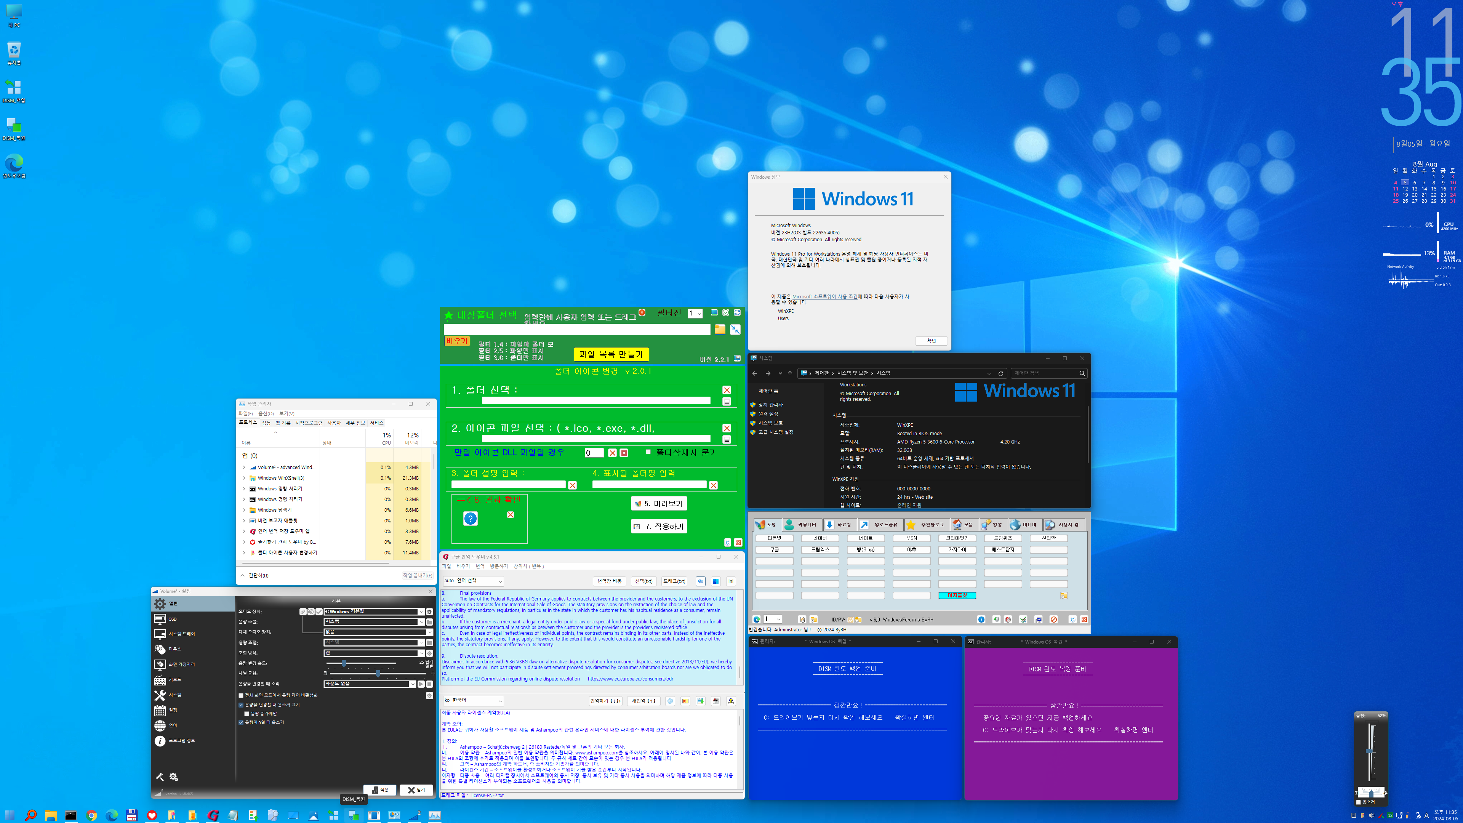Click the 7. 적용하기 button

[659, 527]
